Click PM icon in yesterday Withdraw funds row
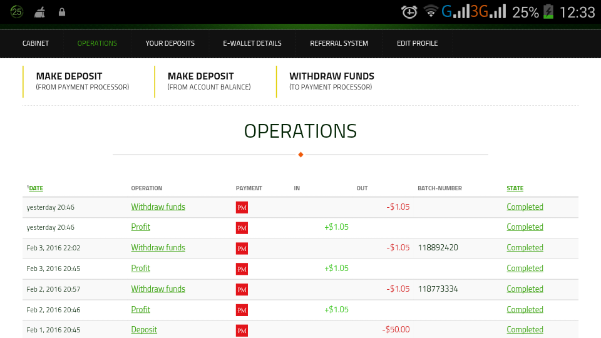Image resolution: width=601 pixels, height=338 pixels. 242,207
